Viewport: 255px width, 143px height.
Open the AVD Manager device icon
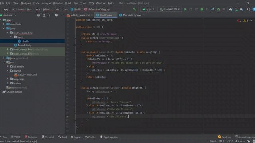[x=236, y=9]
